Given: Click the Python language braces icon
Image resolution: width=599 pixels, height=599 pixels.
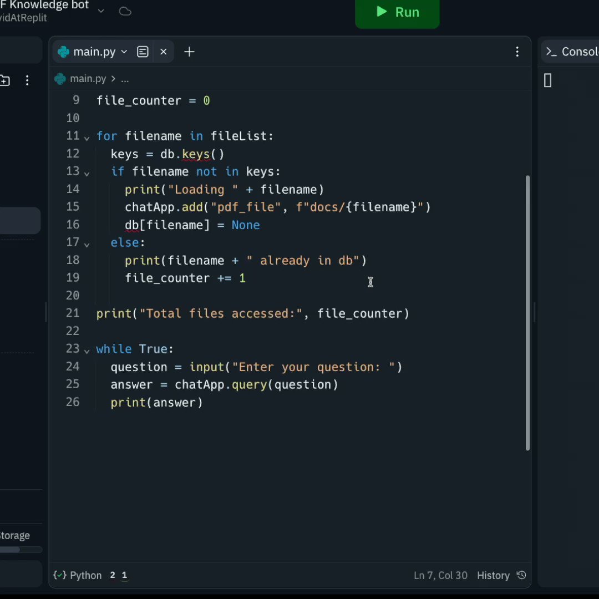Looking at the screenshot, I should coord(59,575).
